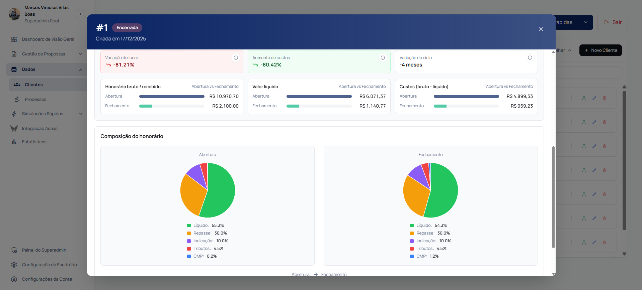Click info icon on Aumento de custos card
Image resolution: width=642 pixels, height=290 pixels.
(383, 58)
